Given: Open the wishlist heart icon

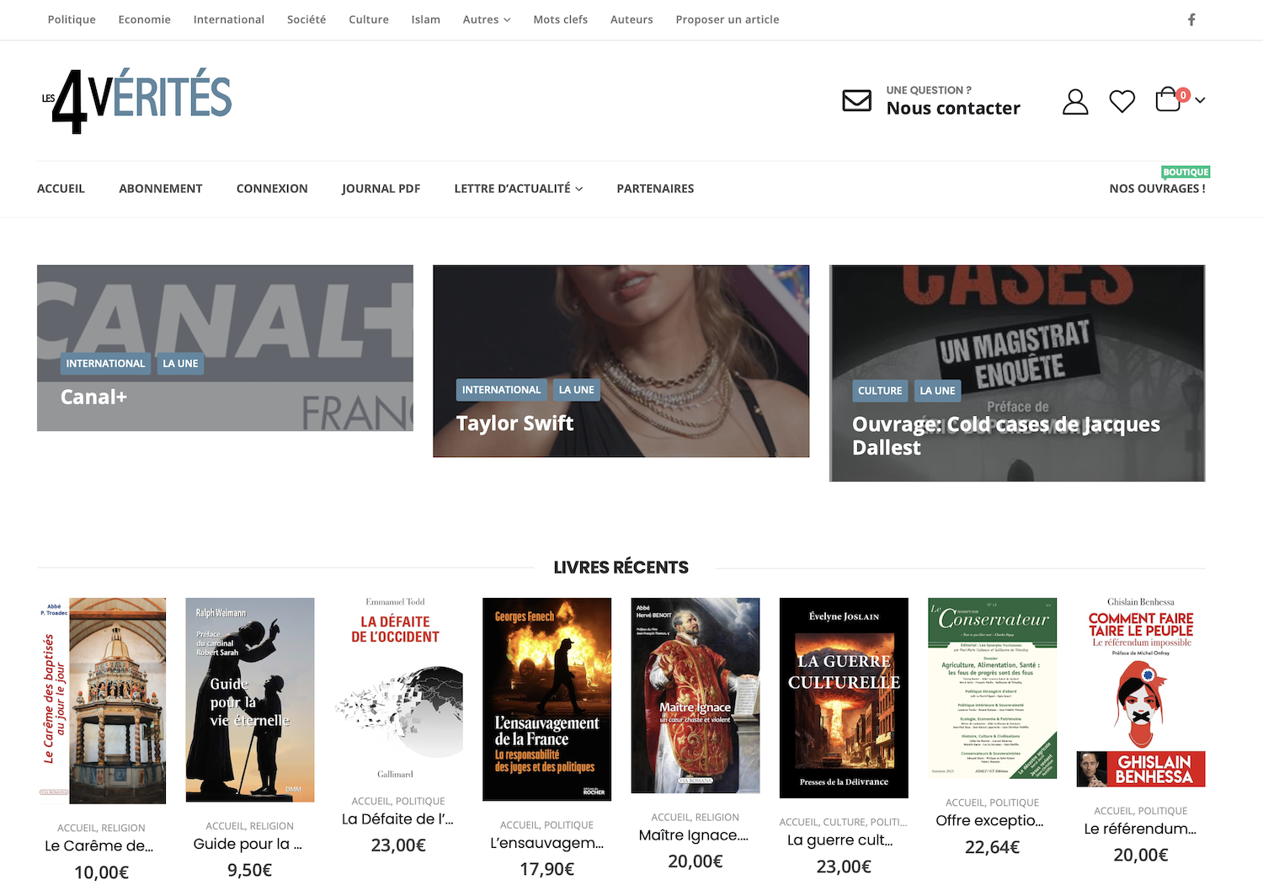Looking at the screenshot, I should click(x=1122, y=101).
